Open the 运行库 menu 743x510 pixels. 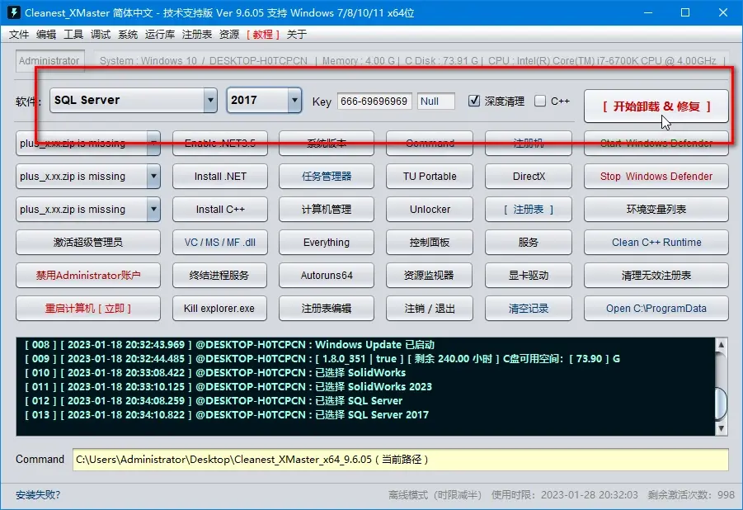[160, 34]
